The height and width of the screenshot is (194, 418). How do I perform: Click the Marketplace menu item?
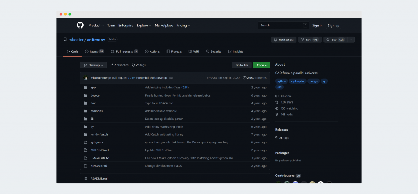(164, 26)
